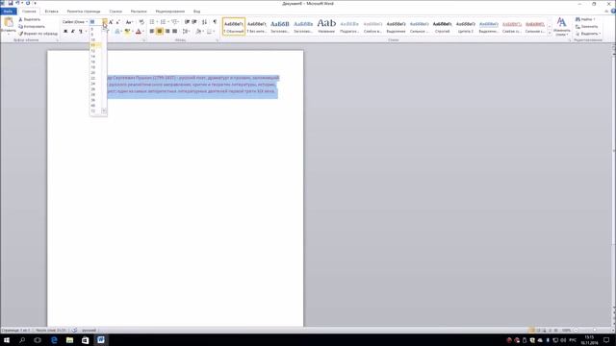Open the Paragraph dialog launcher

[x=218, y=40]
